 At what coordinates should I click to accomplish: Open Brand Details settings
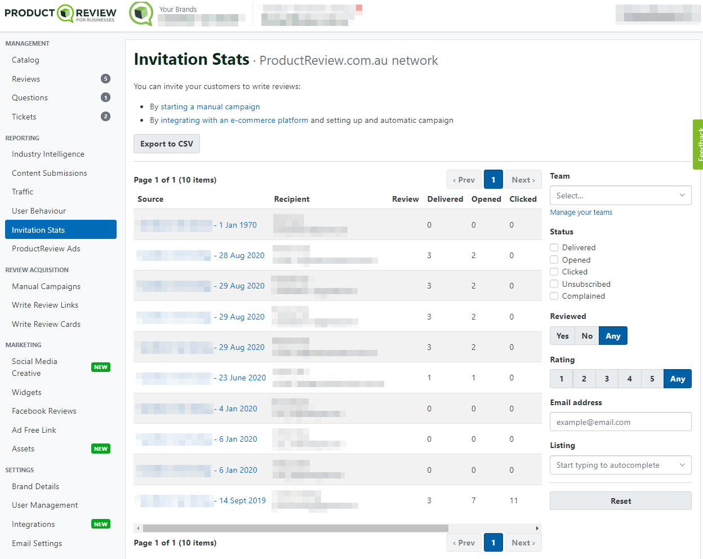(x=35, y=486)
